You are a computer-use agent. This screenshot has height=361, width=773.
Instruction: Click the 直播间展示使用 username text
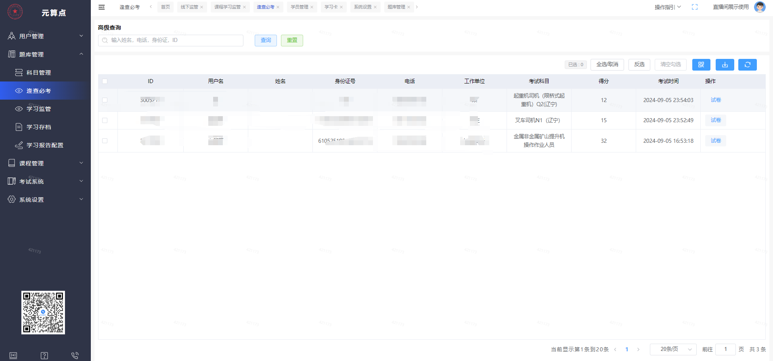[731, 7]
